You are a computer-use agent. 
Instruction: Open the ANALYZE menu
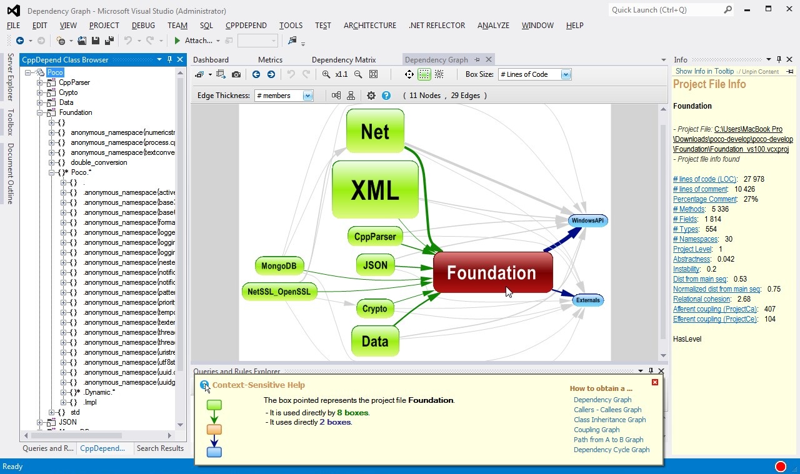(494, 26)
